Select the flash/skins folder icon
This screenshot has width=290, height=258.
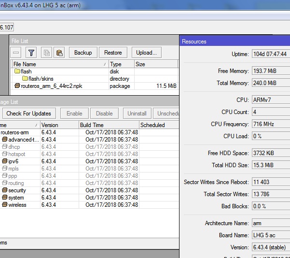point(25,79)
